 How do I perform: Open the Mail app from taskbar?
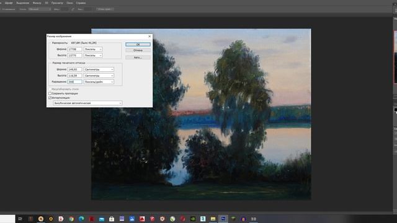pos(102,219)
